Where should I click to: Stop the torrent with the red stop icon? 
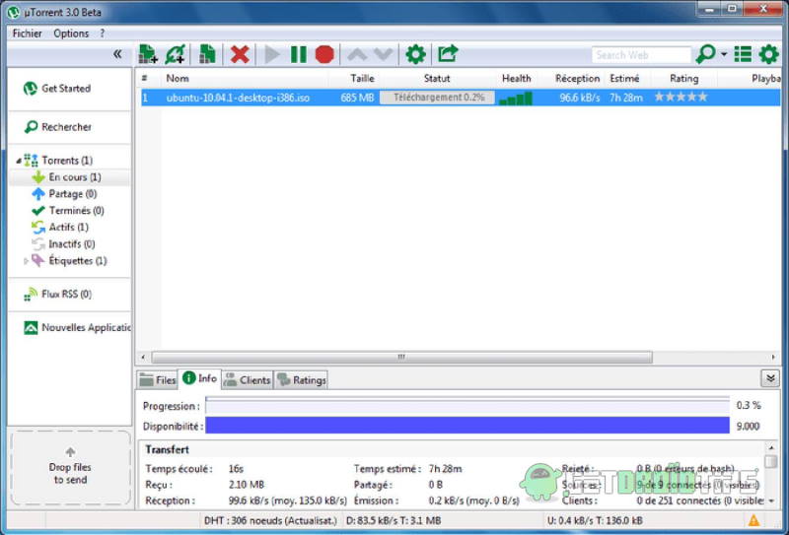click(324, 54)
